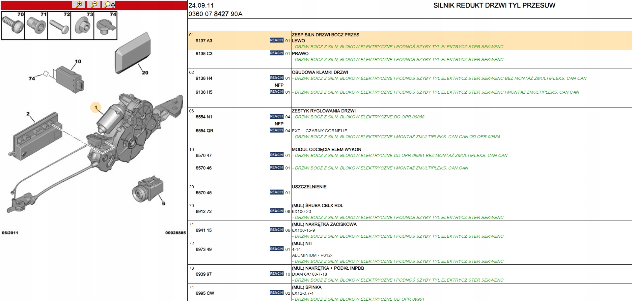Click the REACH badge for part 9138 C3
This screenshot has height=301, width=632.
(x=277, y=53)
